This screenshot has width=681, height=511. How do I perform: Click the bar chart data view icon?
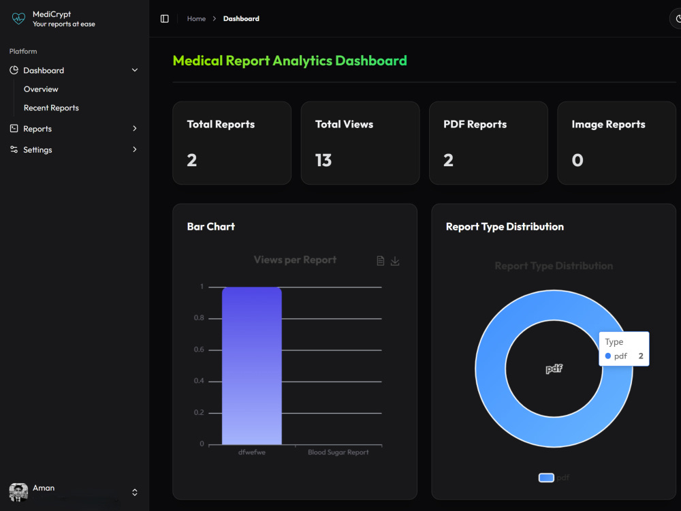pos(381,261)
